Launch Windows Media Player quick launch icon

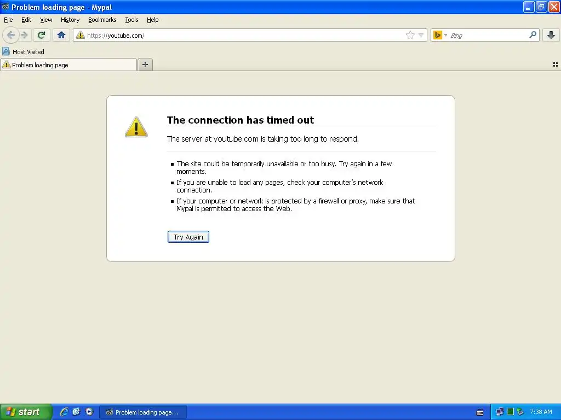(89, 412)
